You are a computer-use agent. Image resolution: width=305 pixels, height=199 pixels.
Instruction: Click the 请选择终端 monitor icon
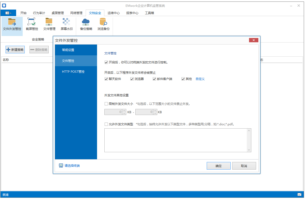[61, 166]
